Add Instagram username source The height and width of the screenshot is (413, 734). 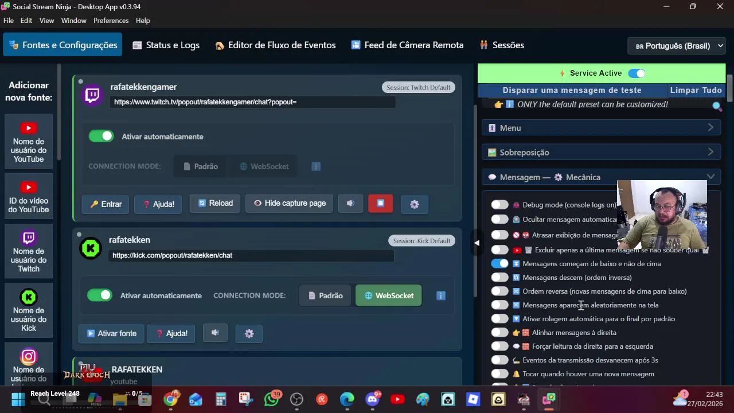click(x=29, y=365)
